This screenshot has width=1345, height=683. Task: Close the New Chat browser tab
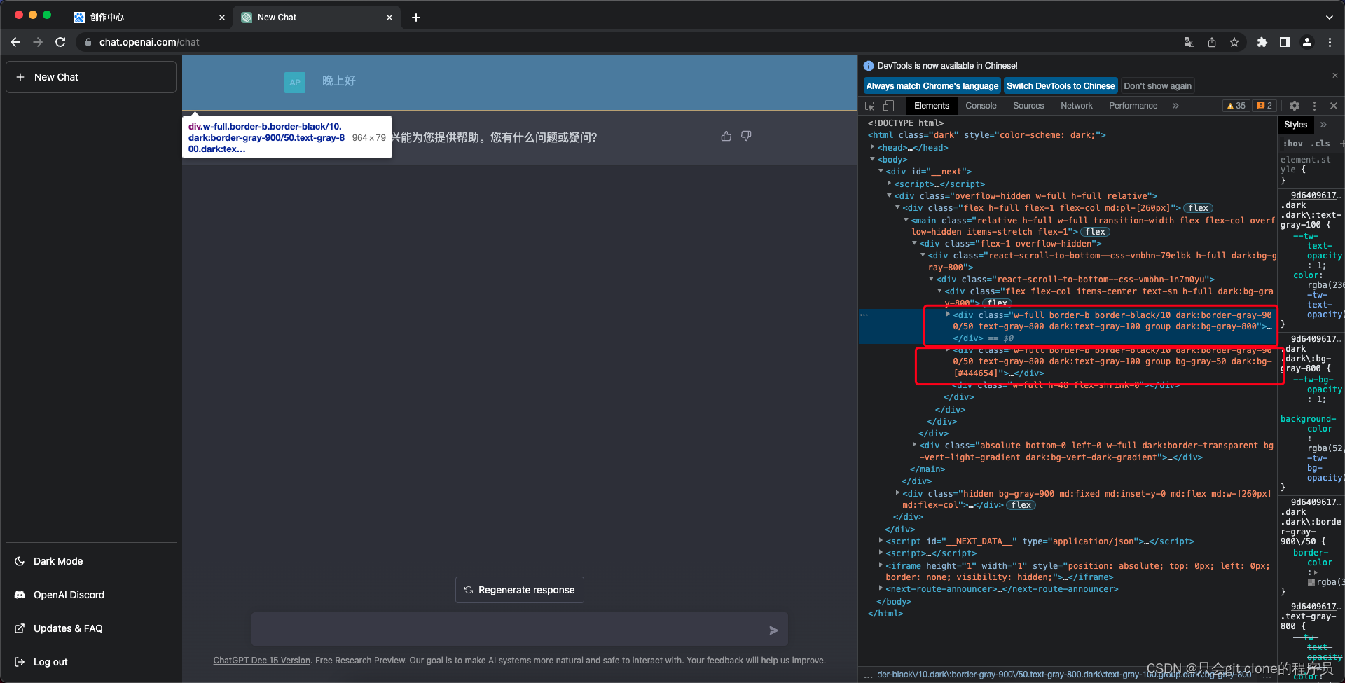pyautogui.click(x=389, y=18)
